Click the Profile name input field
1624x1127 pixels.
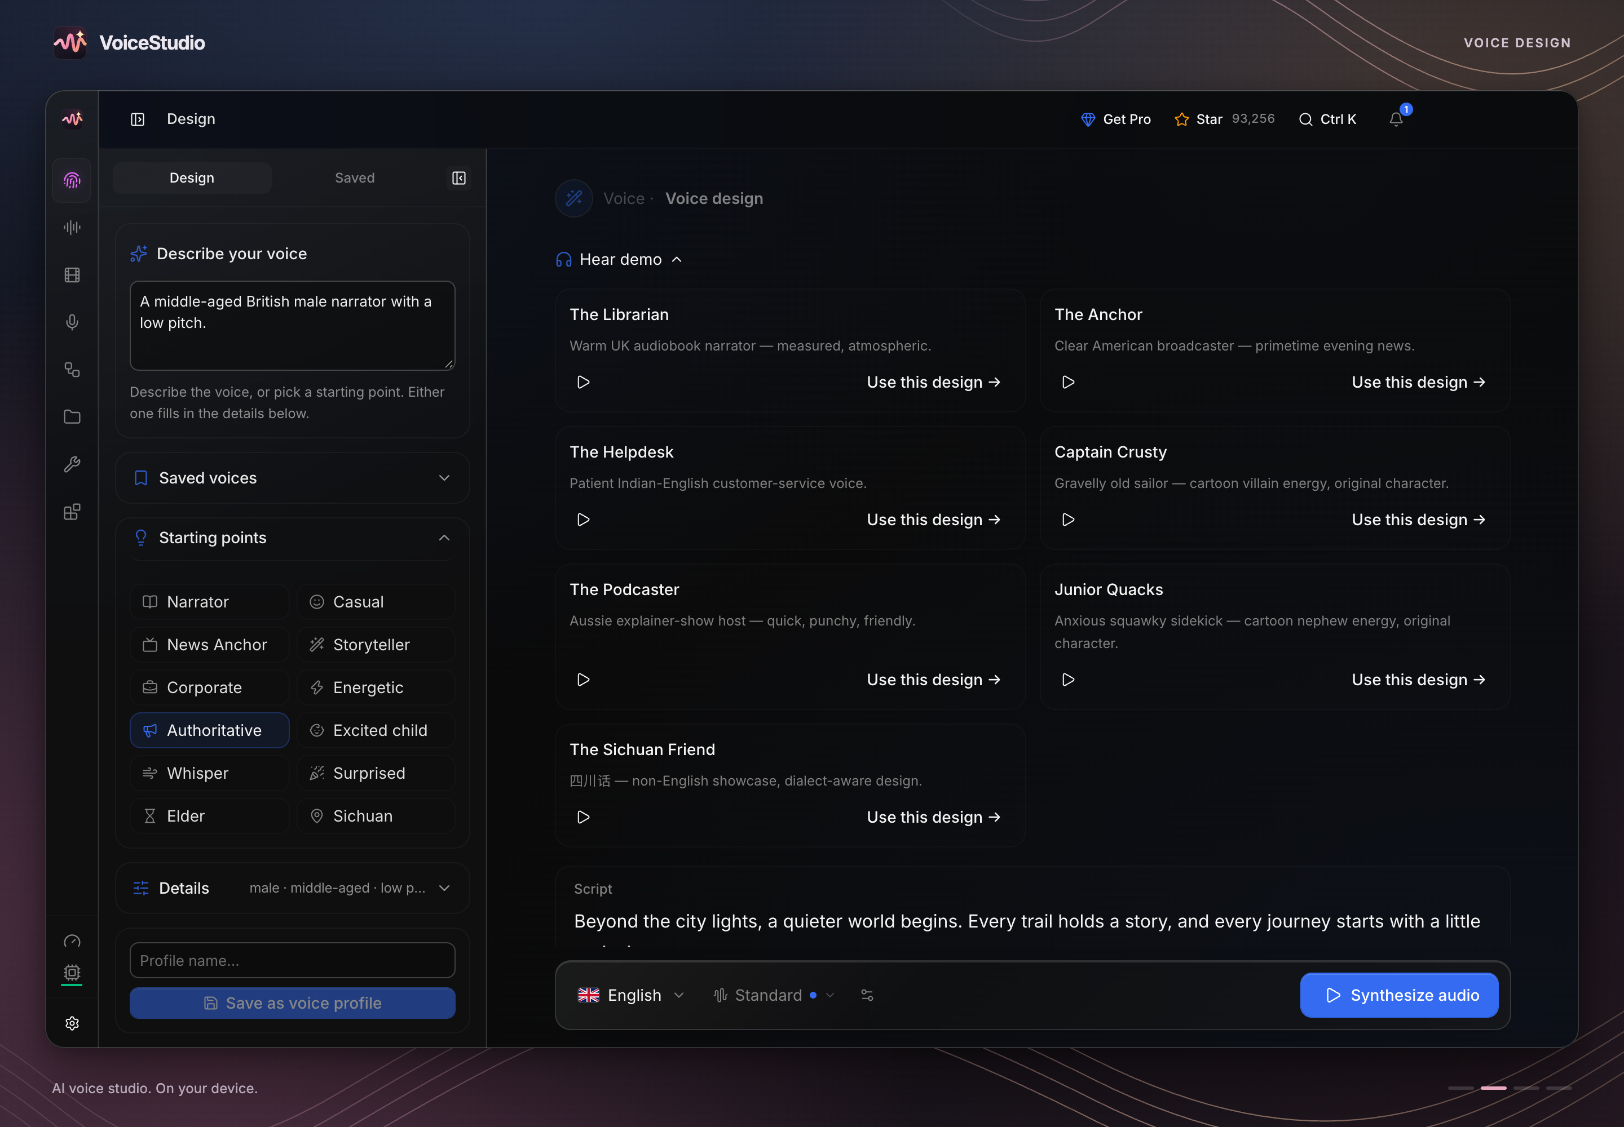tap(293, 960)
